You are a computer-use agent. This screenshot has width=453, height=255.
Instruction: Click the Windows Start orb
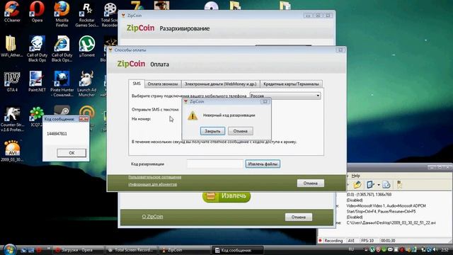click(9, 249)
